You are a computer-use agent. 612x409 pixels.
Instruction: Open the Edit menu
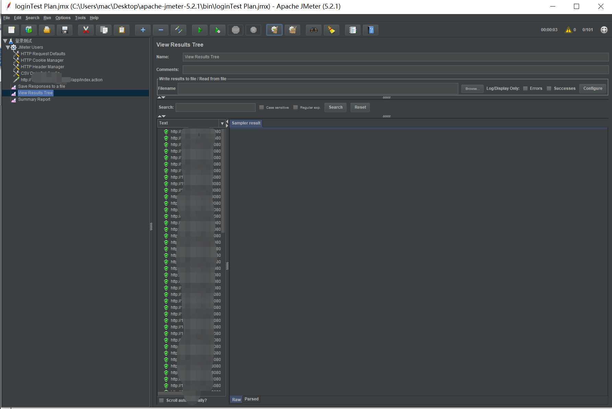(17, 18)
